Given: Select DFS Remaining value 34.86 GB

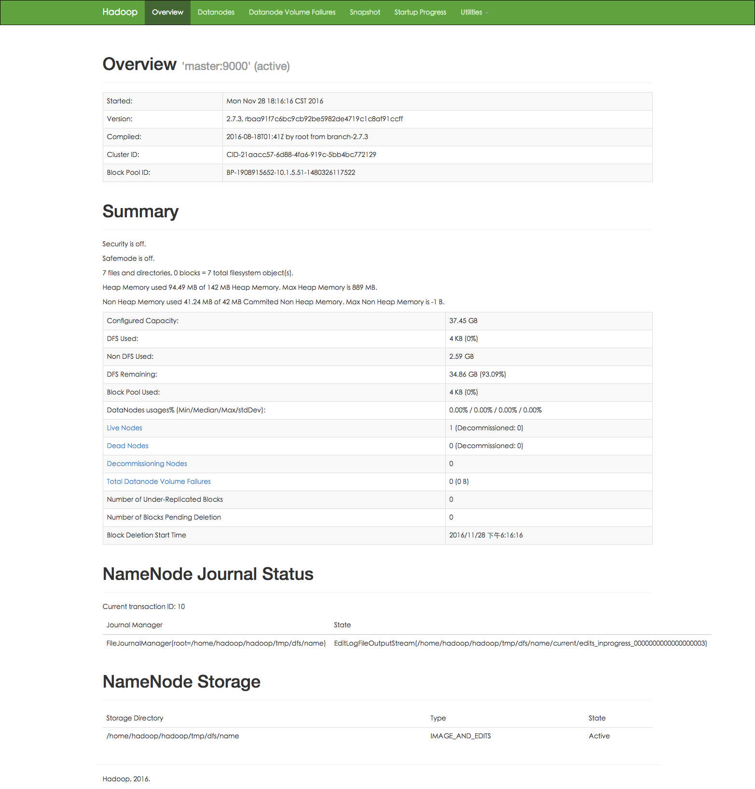Looking at the screenshot, I should pos(477,374).
